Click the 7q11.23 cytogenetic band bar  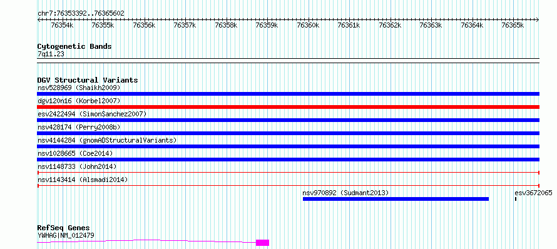(x=288, y=61)
